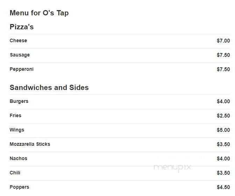The image size is (235, 196).
Task: Select the Burgers menu item
Action: click(19, 101)
